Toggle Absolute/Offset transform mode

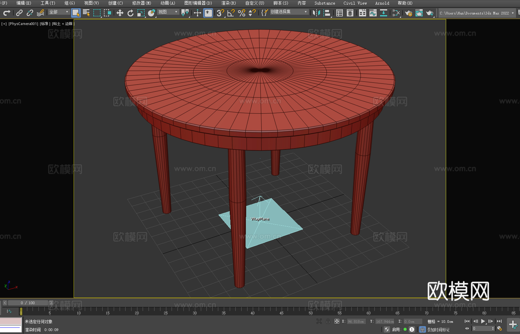337,321
